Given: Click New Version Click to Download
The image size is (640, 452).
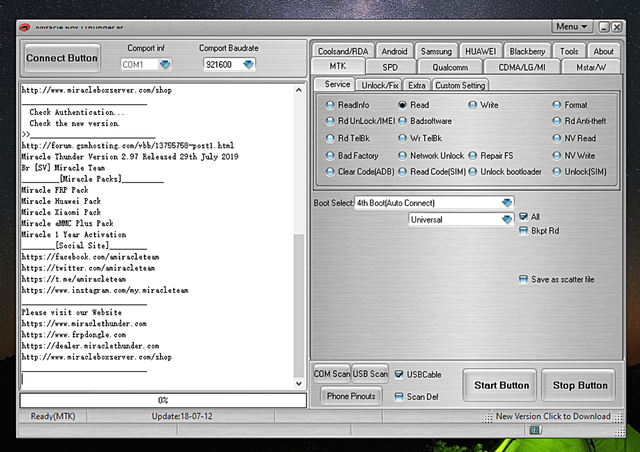Looking at the screenshot, I should point(553,416).
